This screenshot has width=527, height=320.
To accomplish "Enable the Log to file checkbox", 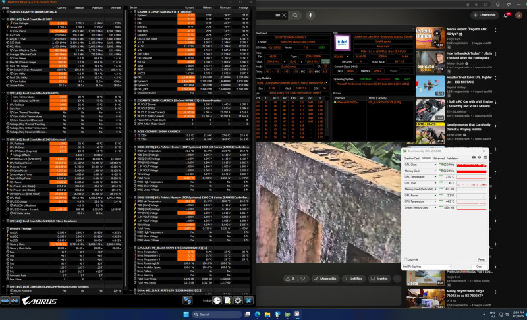I will [406, 259].
